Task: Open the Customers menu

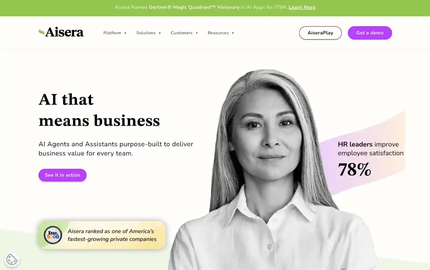Action: (x=184, y=33)
